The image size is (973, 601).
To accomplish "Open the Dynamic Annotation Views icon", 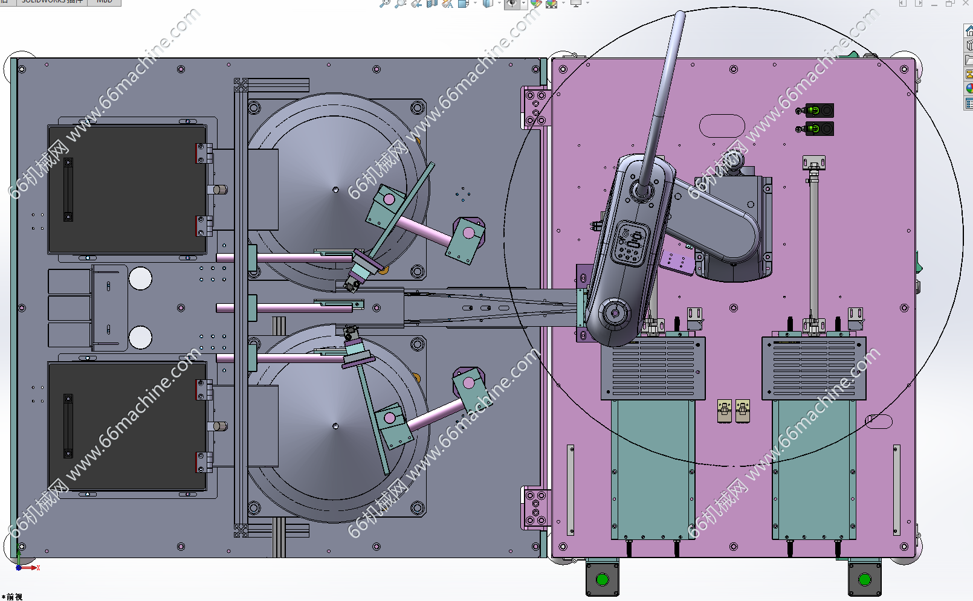I will [447, 3].
